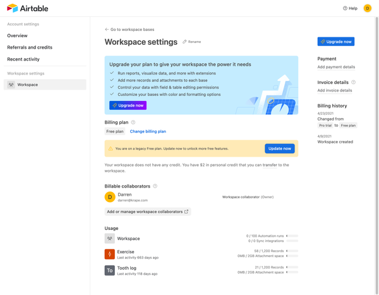Click Sync integrations usage bar
The width and height of the screenshot is (379, 295).
coord(292,241)
